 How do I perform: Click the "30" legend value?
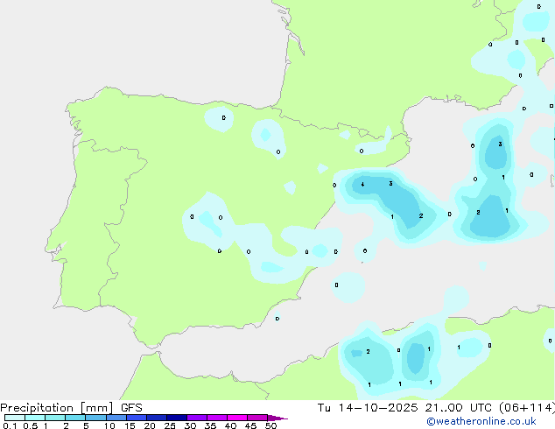[x=190, y=425]
